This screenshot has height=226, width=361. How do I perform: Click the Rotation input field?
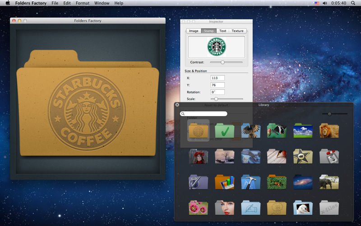[218, 92]
